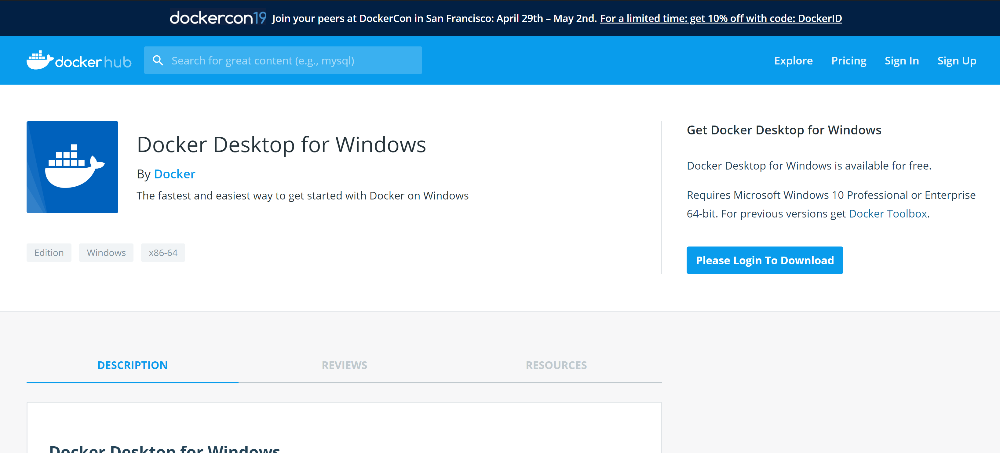Click the Edition tag
The width and height of the screenshot is (1000, 453).
tap(49, 253)
